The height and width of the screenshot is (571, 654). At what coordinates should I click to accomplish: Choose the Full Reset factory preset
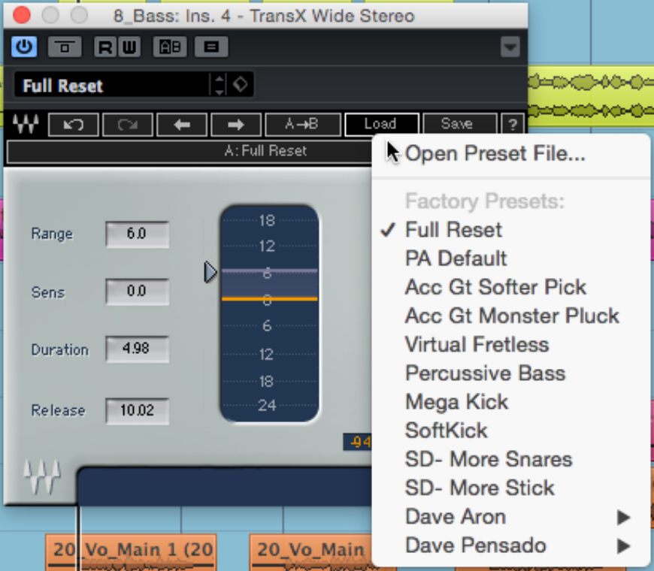coord(511,230)
